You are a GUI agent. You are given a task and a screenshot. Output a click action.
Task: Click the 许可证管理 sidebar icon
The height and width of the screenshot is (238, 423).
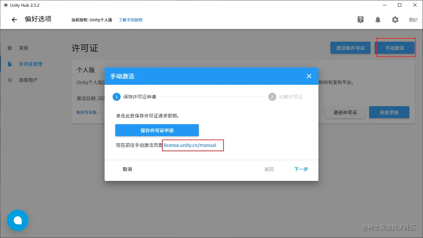pyautogui.click(x=9, y=64)
